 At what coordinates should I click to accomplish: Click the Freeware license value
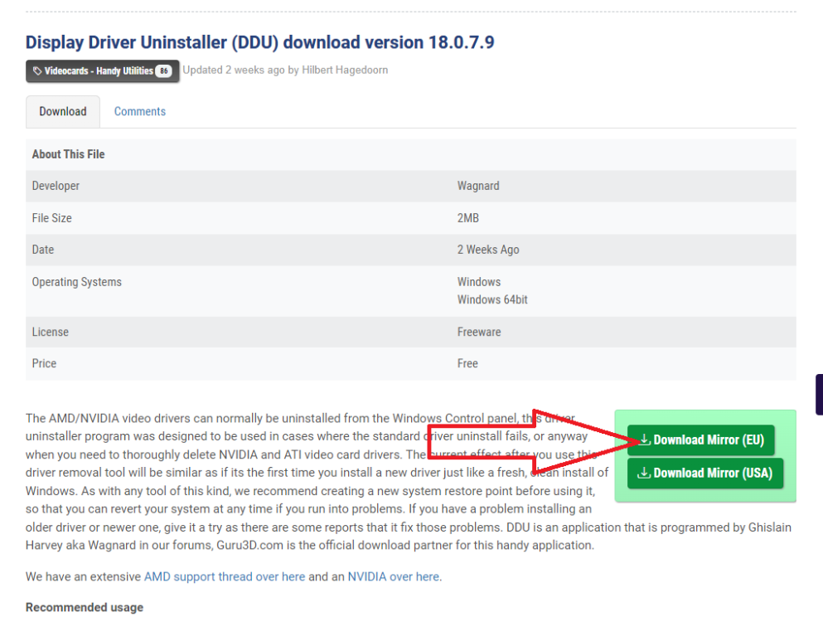point(479,332)
